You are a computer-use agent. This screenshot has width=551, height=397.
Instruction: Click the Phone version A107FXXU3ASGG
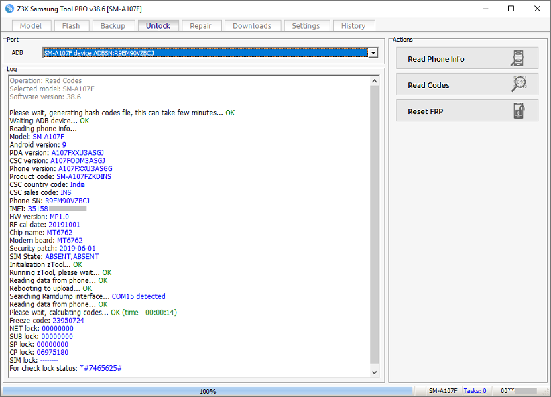[85, 168]
